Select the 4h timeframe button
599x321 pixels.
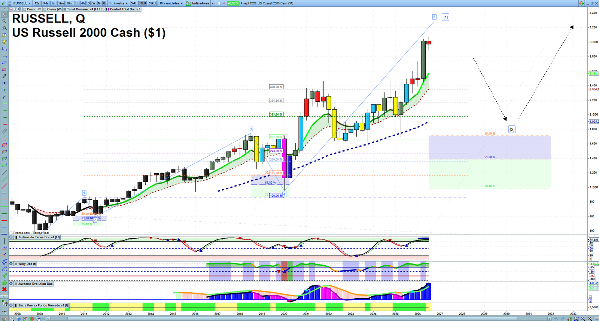(x=83, y=3)
